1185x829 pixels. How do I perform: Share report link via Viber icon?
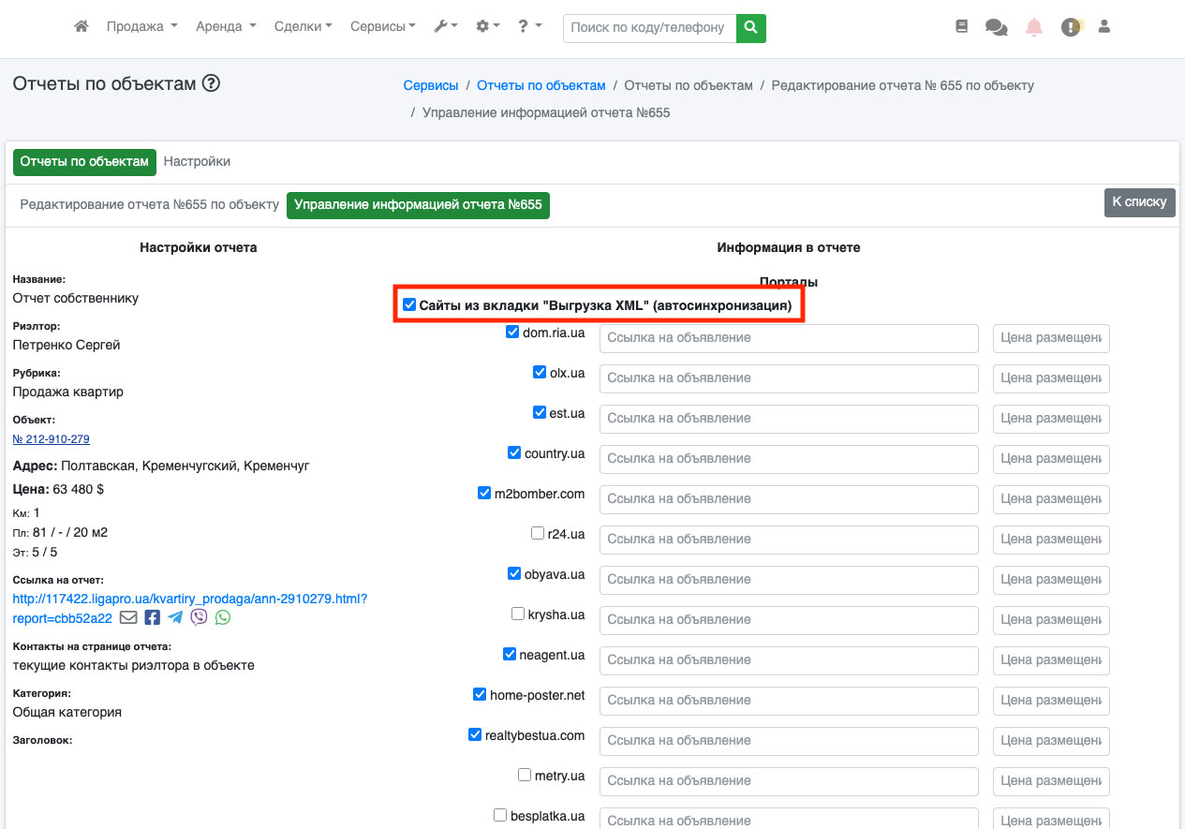[x=199, y=617]
